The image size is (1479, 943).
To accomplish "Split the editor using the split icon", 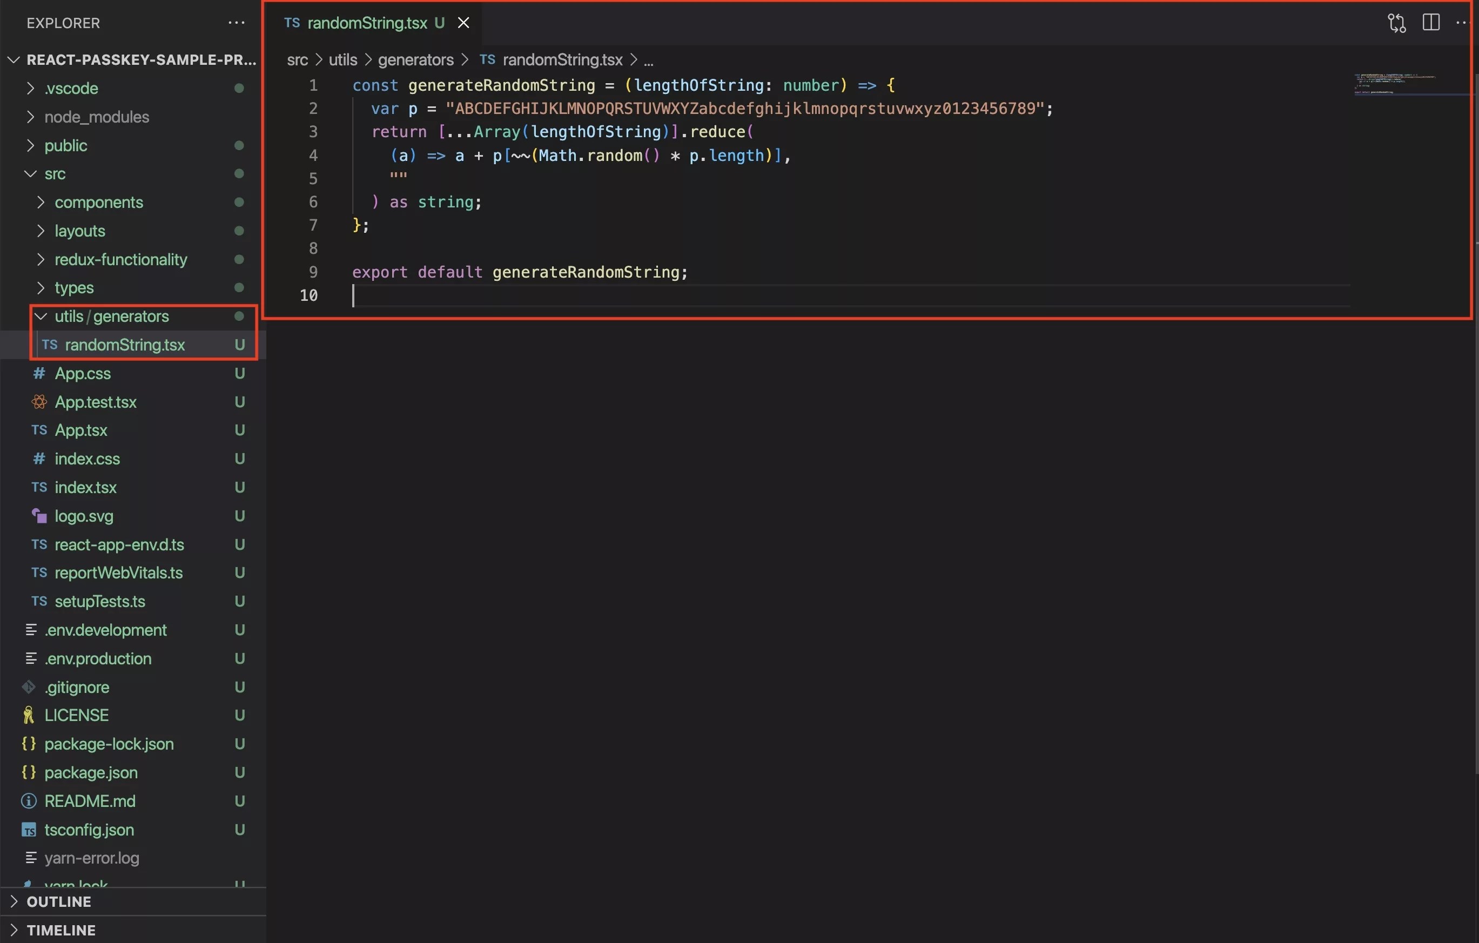I will 1430,23.
